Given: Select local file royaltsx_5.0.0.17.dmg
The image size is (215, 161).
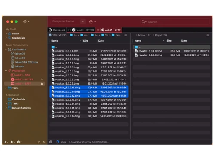Looking at the screenshot, I should [x=89, y=116].
